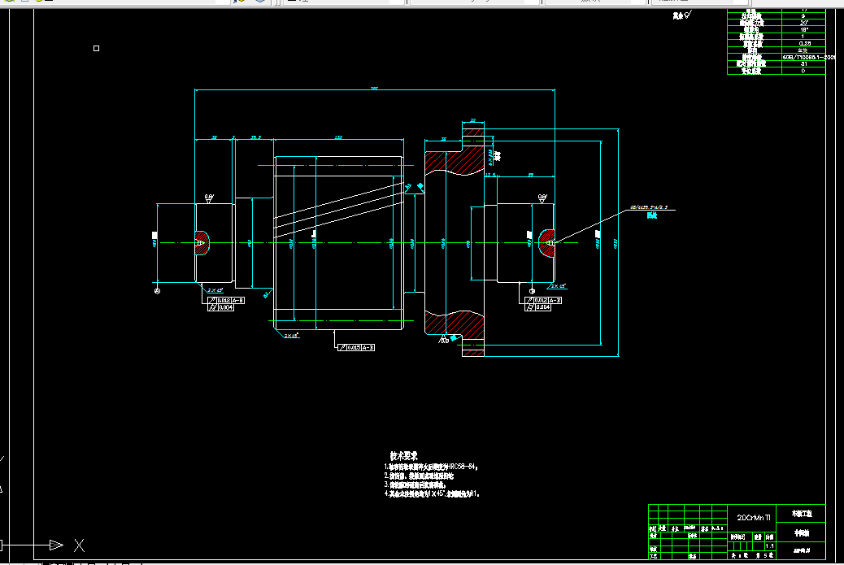Select the 22 width dimension above gear flange

[x=473, y=120]
